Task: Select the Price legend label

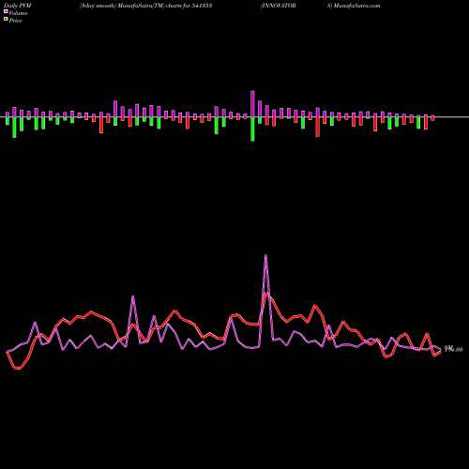Action: coord(15,21)
